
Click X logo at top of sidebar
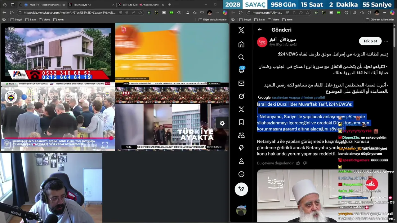click(x=241, y=30)
